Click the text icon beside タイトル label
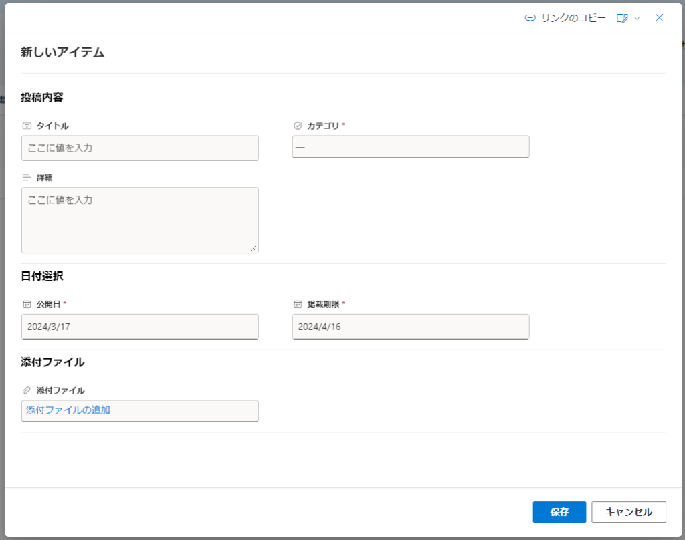 click(27, 126)
